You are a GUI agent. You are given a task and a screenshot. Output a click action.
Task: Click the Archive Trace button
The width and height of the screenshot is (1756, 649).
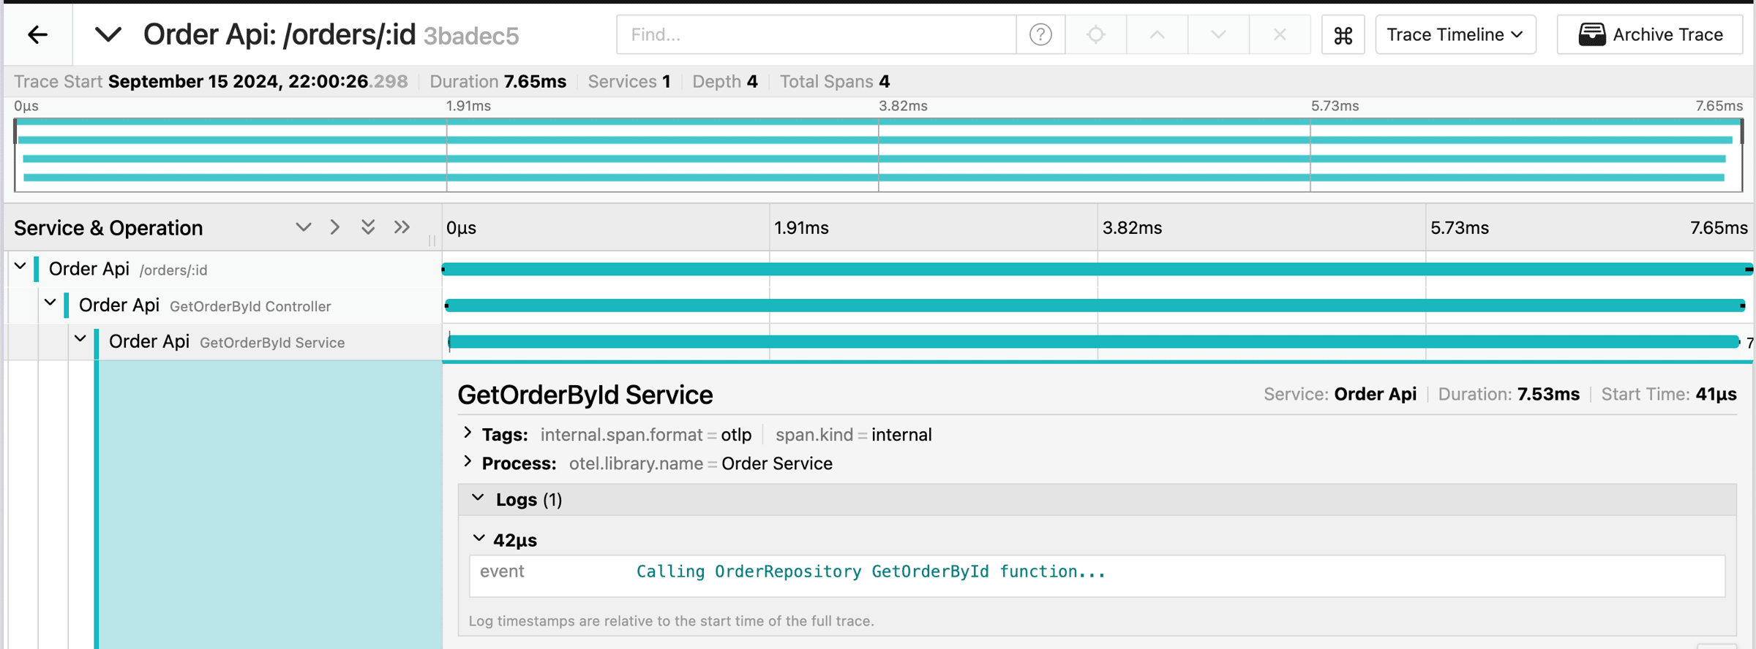1651,34
